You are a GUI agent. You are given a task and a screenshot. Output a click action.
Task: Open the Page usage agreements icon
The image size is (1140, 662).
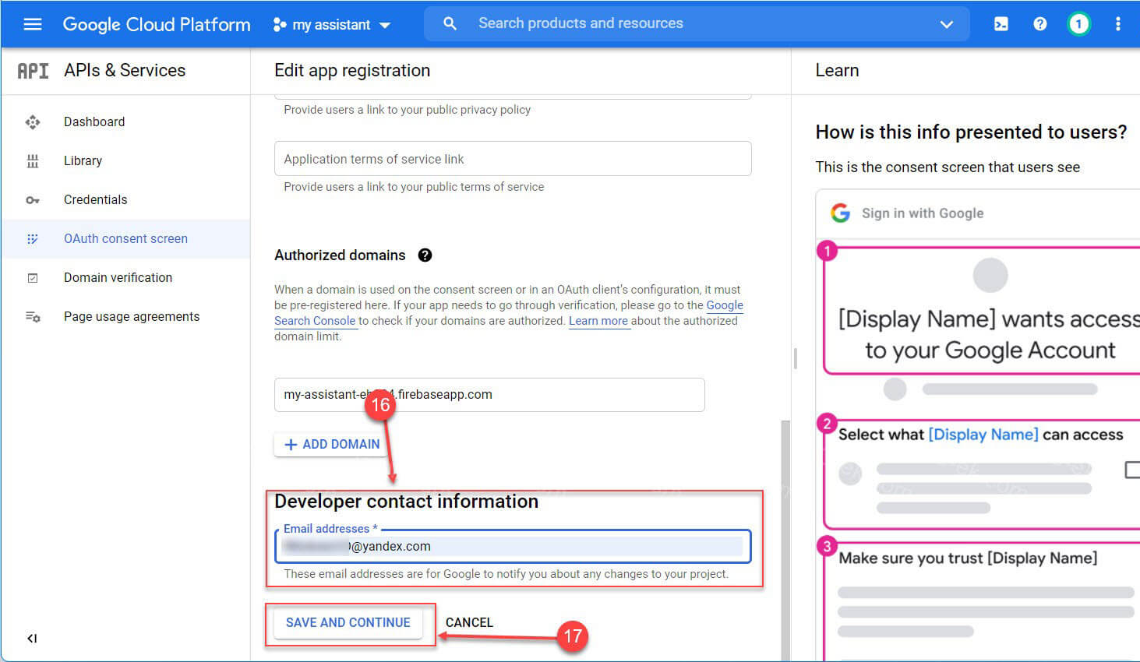(x=33, y=316)
